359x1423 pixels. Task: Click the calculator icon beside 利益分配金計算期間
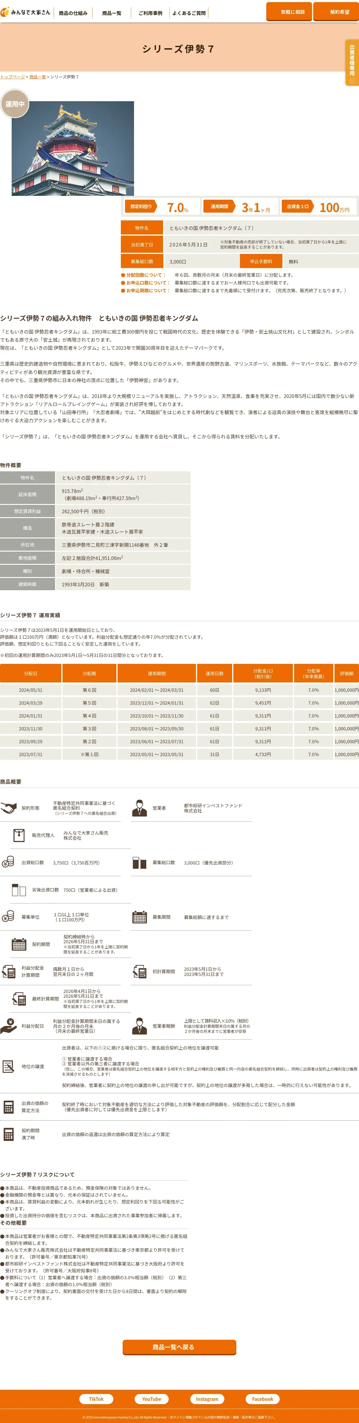coord(8,972)
